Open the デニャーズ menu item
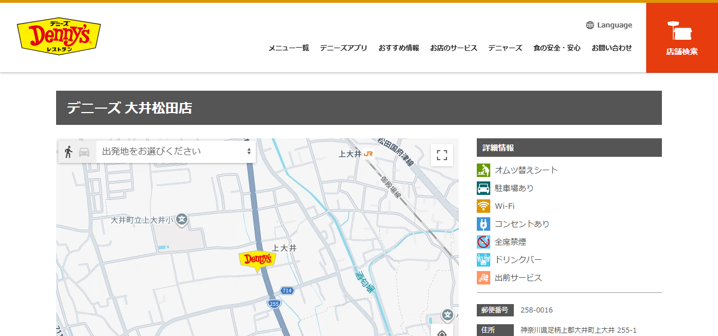718x336 pixels. coord(505,48)
